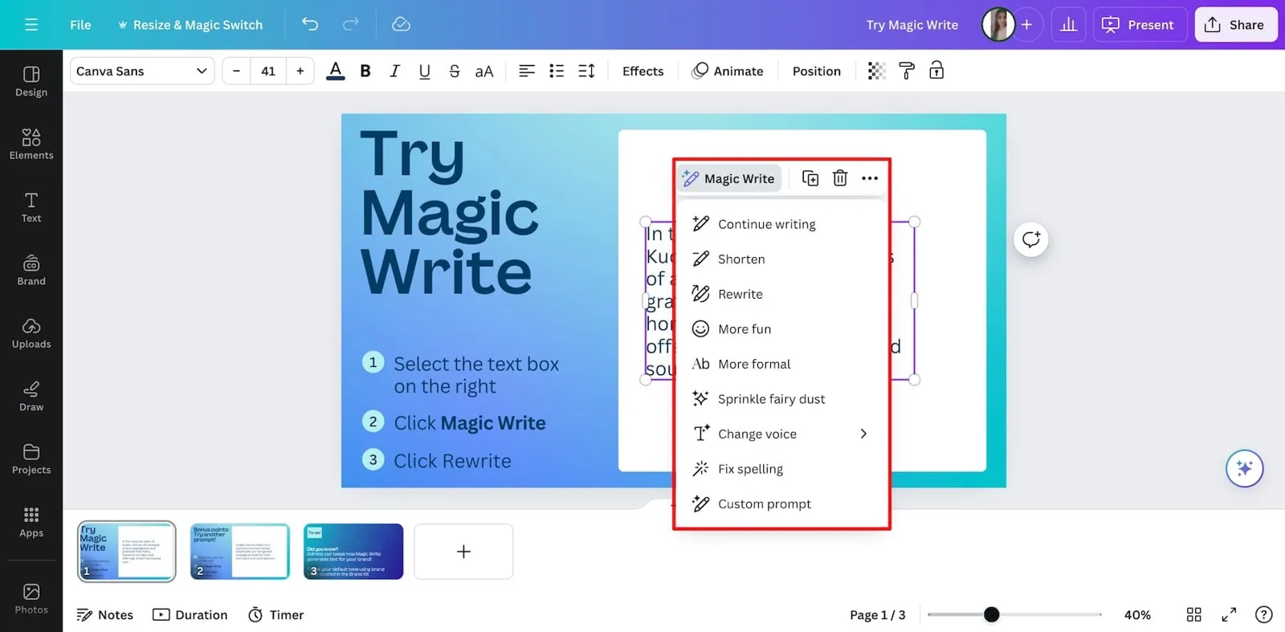Image resolution: width=1285 pixels, height=632 pixels.
Task: Toggle bulleted list formatting
Action: click(x=557, y=71)
